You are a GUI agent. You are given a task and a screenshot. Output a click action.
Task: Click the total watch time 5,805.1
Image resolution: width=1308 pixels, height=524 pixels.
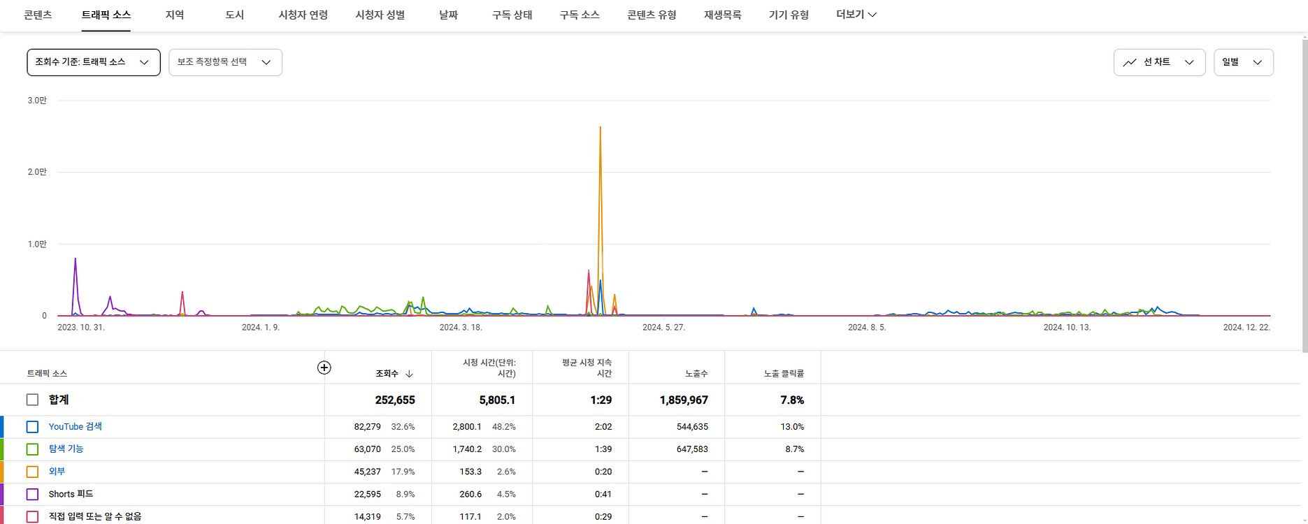pyautogui.click(x=497, y=400)
